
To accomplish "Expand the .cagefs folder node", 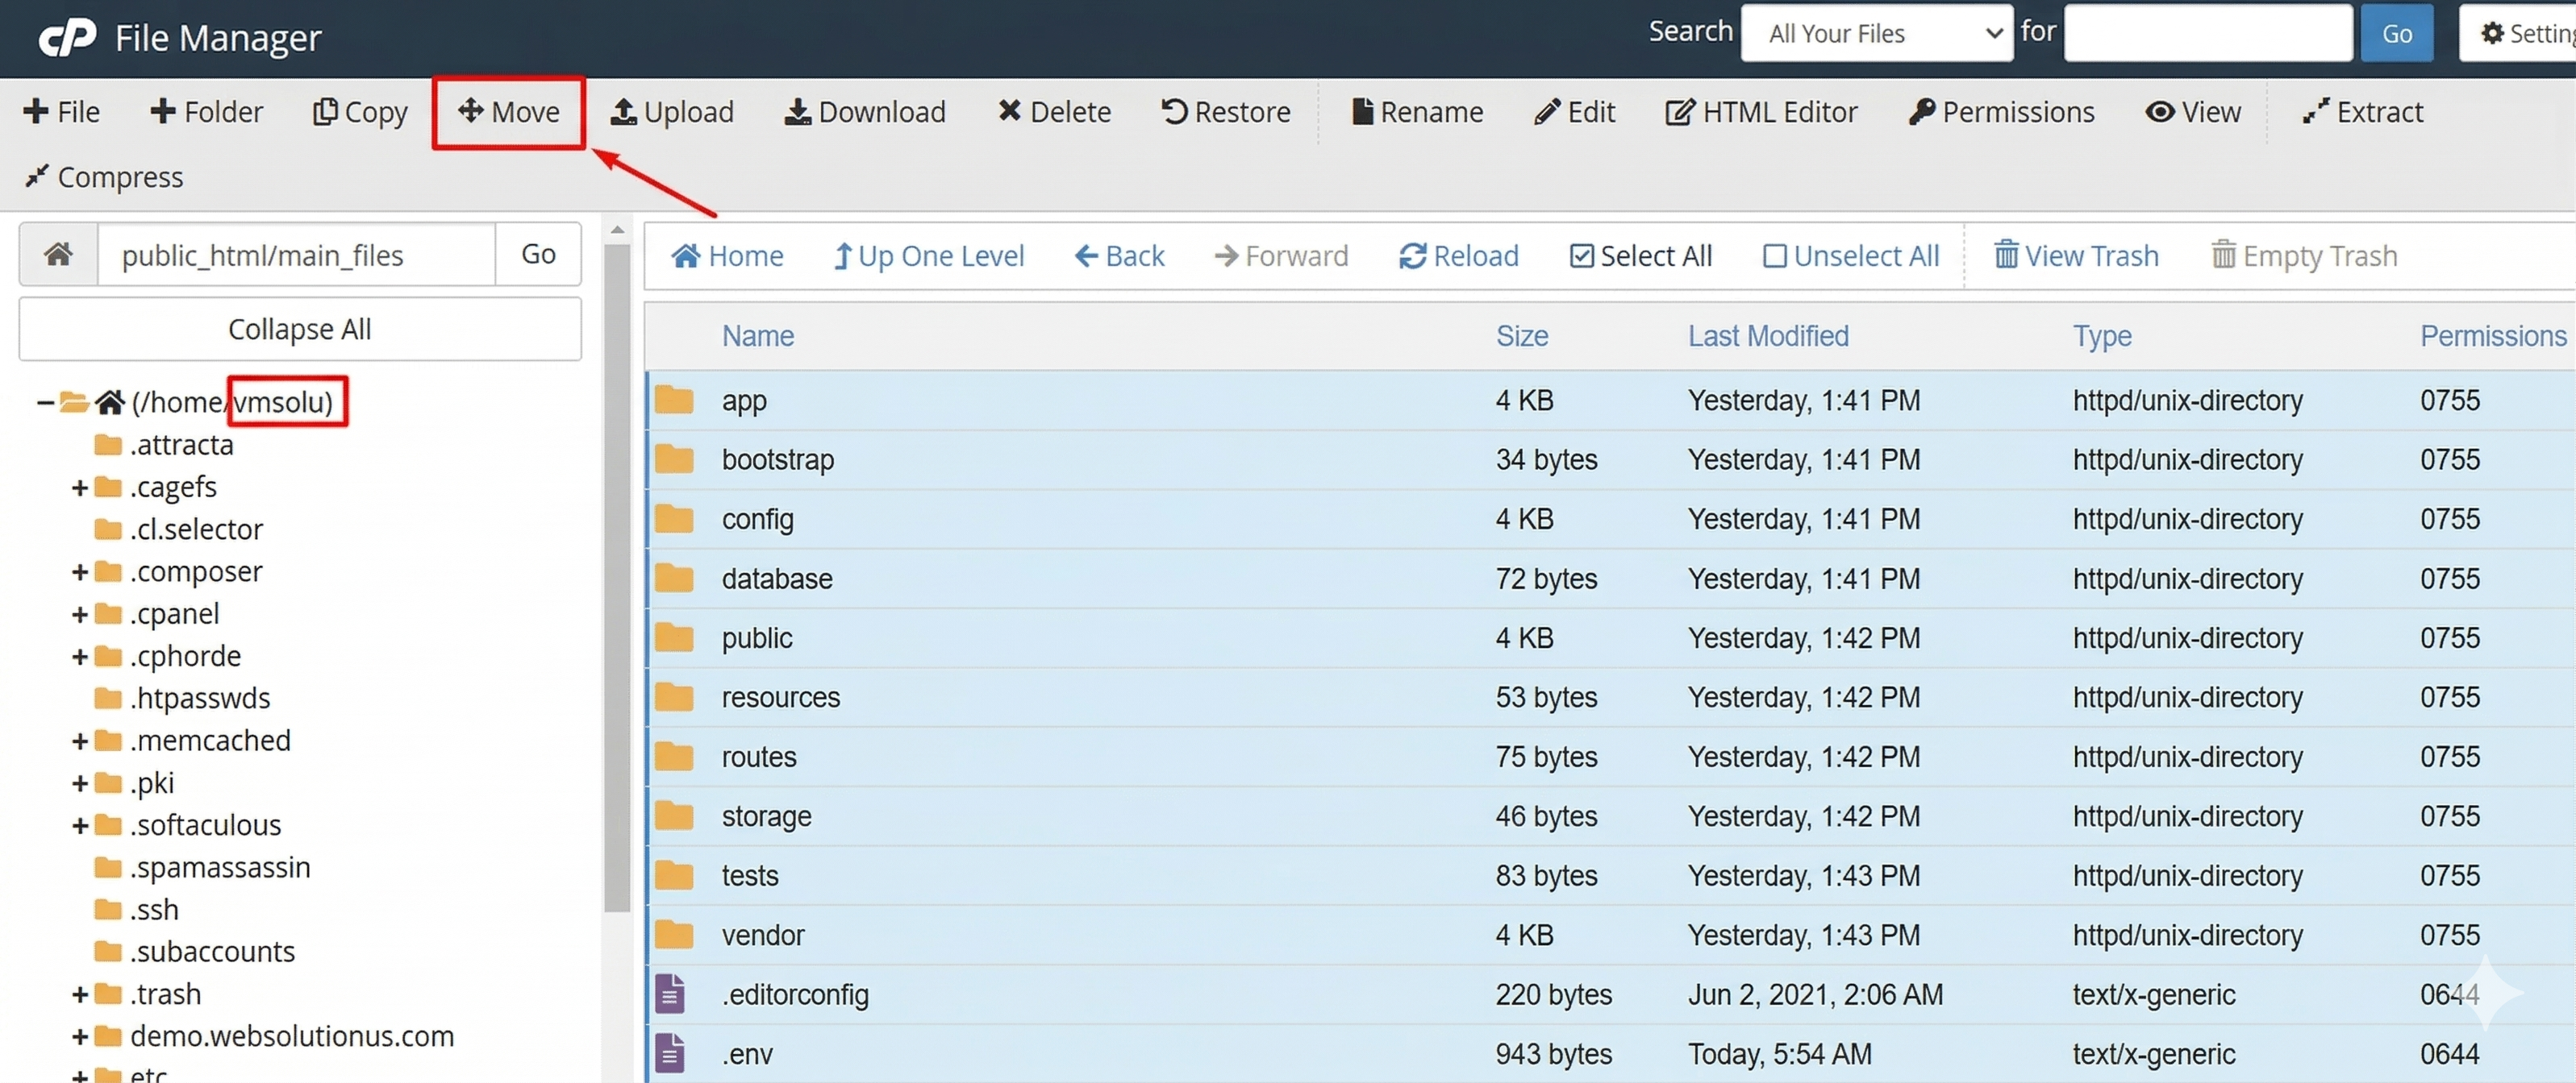I will pos(80,488).
